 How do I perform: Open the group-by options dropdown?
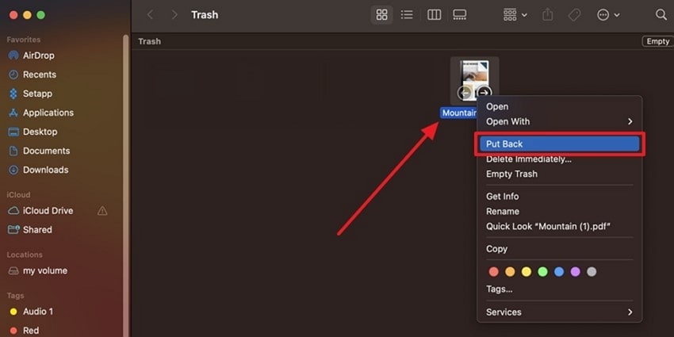click(515, 15)
